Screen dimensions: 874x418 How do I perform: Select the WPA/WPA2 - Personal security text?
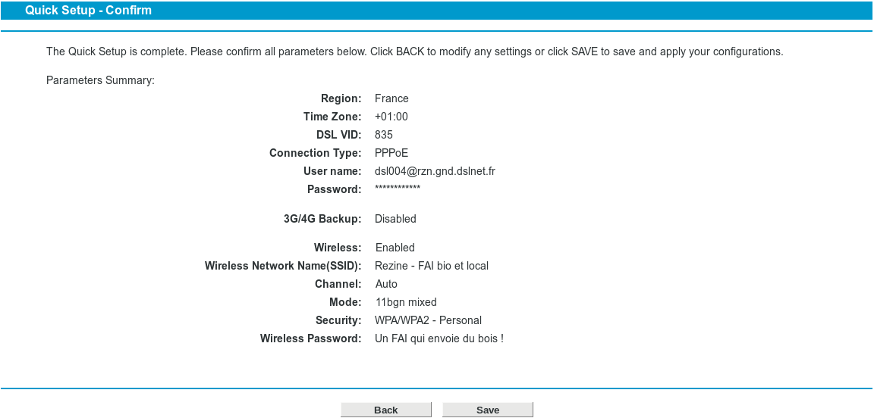coord(428,320)
